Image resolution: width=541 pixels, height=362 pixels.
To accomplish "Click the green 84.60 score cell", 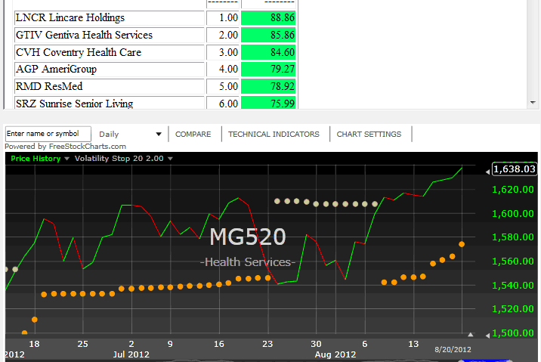I will [x=268, y=52].
